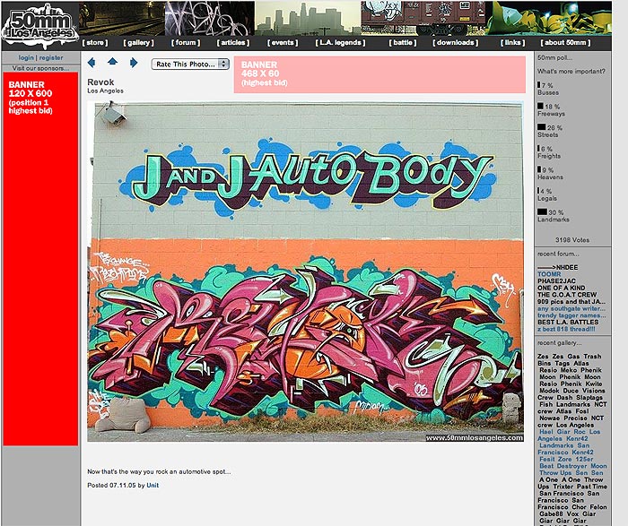The height and width of the screenshot is (526, 628).
Task: Open the BEST L.A. BATTLES thread
Action: [x=568, y=322]
